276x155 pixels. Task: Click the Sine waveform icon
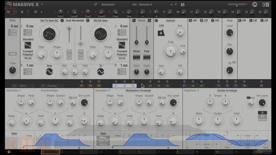coord(49,72)
